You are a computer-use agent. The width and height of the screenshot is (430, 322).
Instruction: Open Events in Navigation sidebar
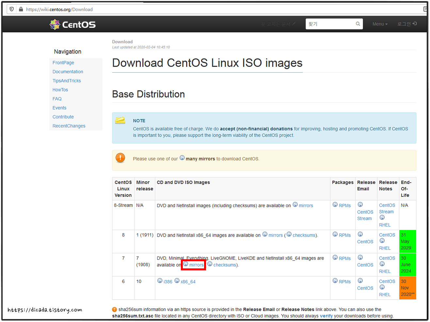tap(59, 108)
